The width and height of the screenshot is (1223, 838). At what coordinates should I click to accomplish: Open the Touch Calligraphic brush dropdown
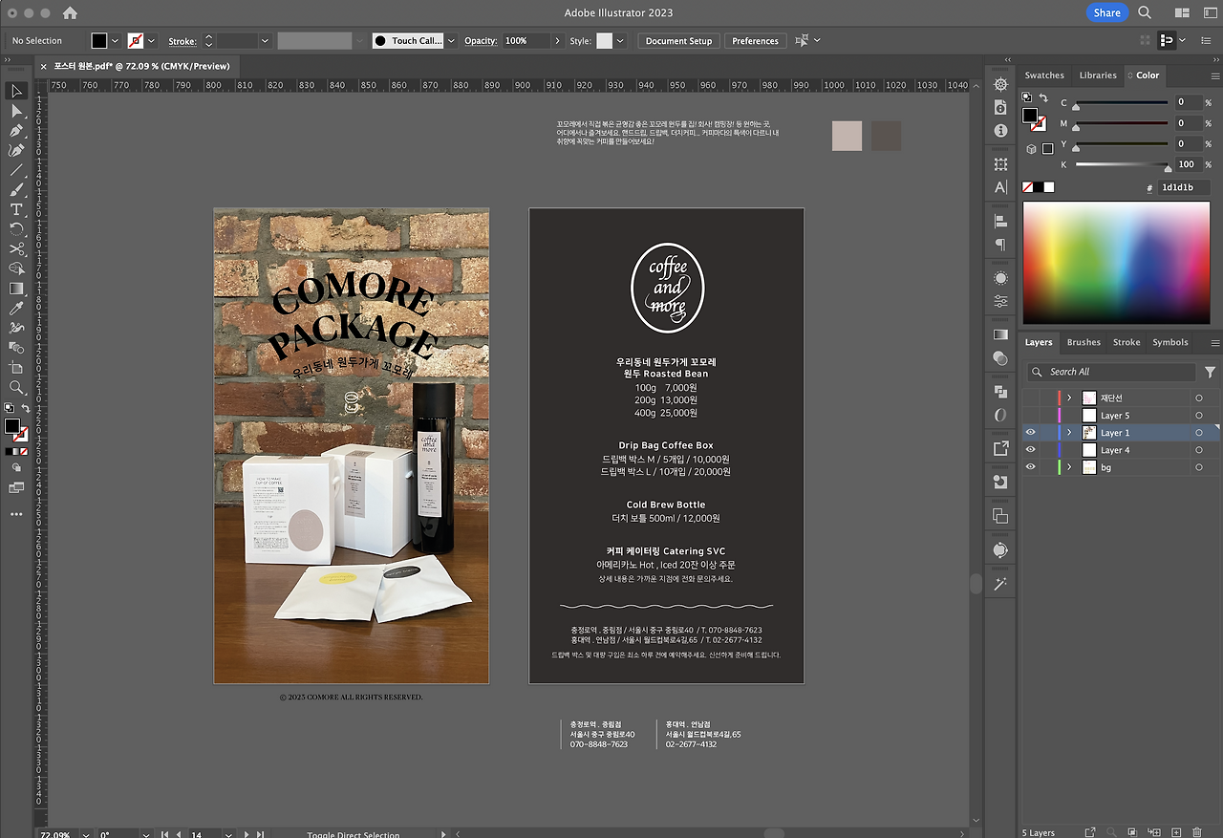(x=450, y=41)
